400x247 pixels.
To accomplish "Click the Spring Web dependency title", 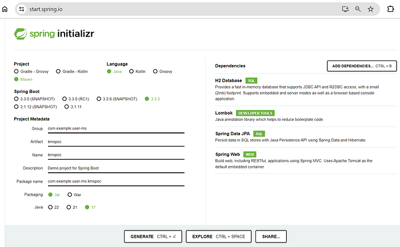I will (227, 155).
